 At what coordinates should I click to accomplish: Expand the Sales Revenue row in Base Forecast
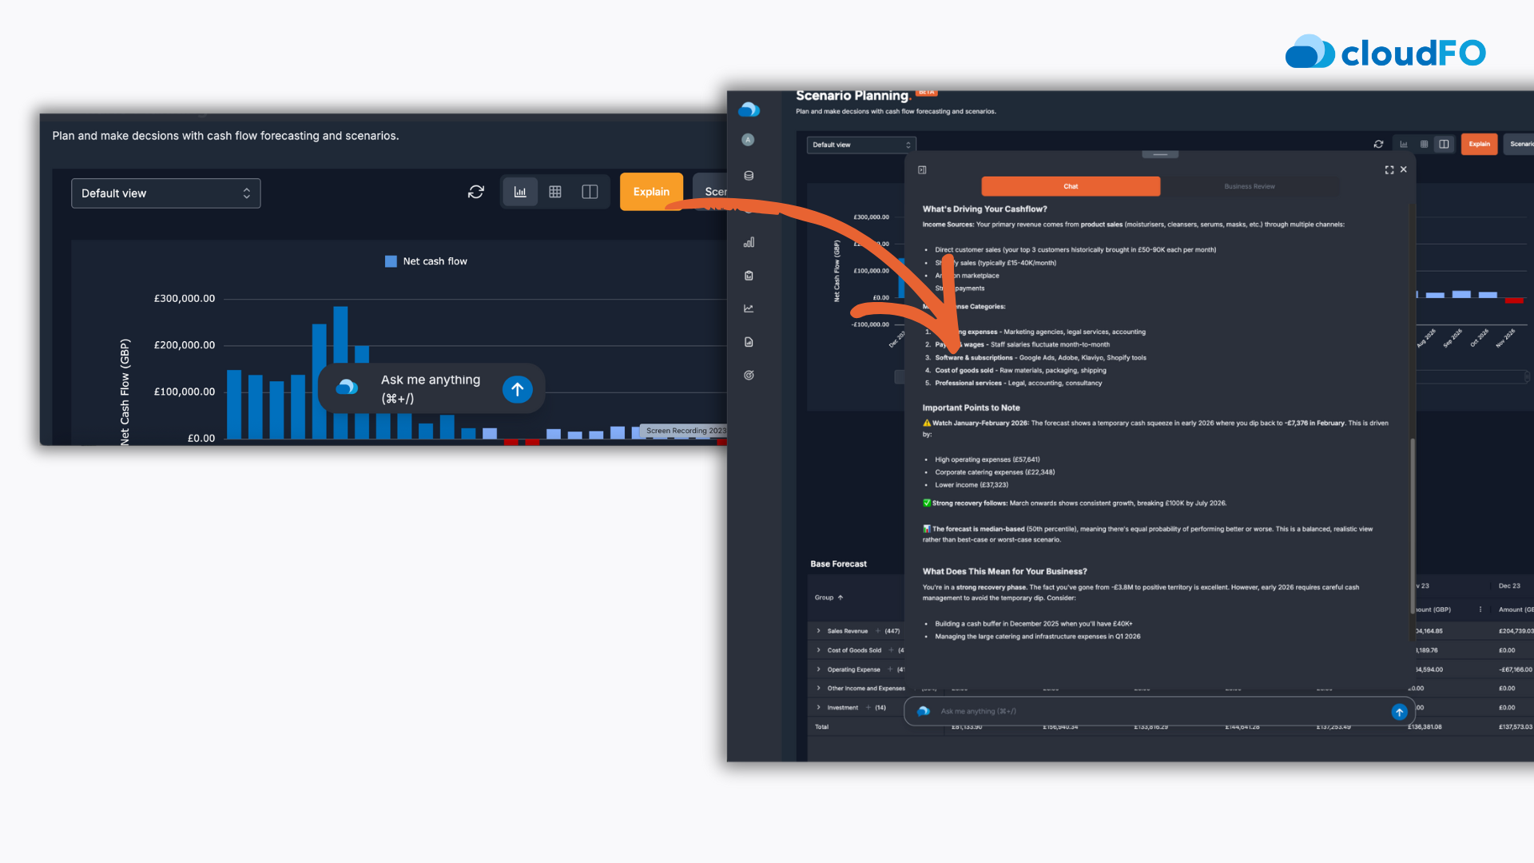(x=818, y=630)
